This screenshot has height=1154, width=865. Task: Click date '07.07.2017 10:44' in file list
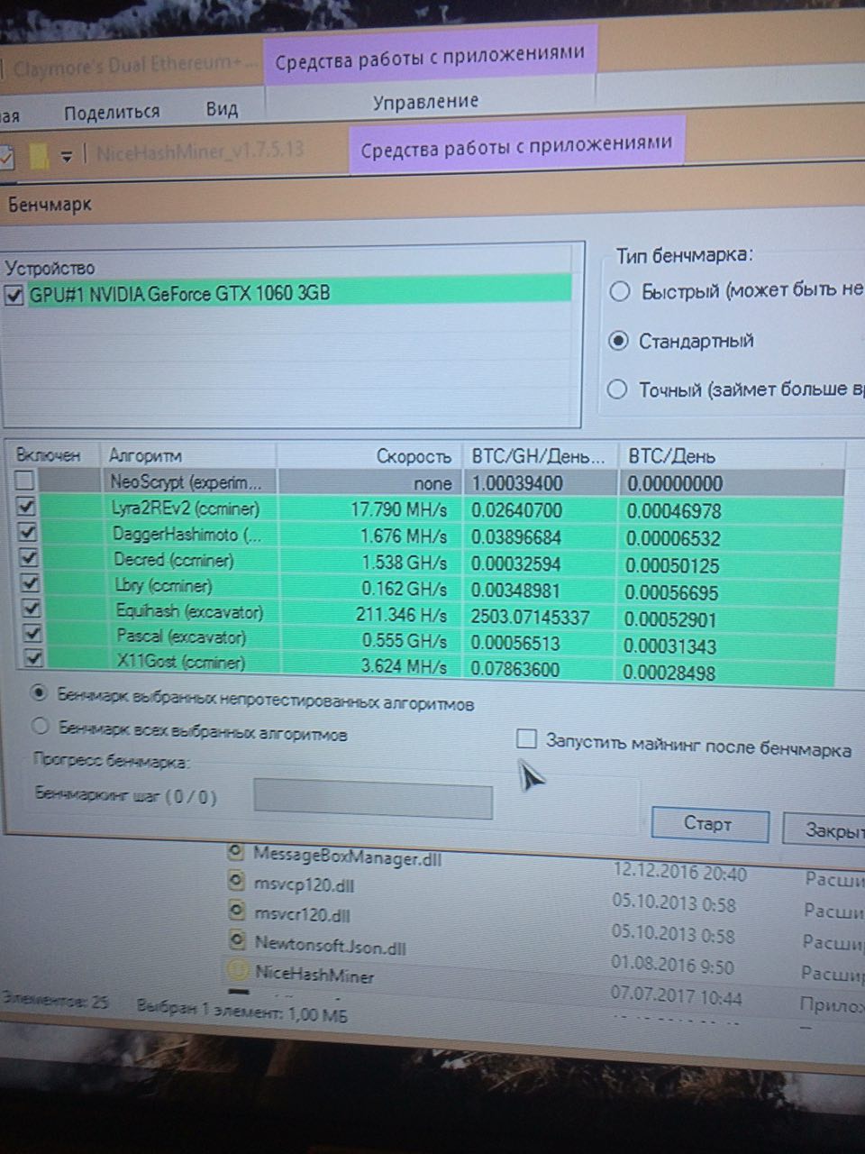(x=677, y=997)
